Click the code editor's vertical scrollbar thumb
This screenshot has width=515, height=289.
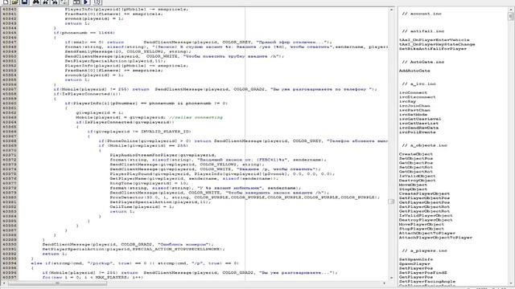(391, 201)
